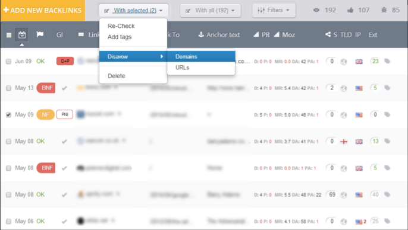
Task: Click the globe TLD icon in May 13 row
Action: pyautogui.click(x=344, y=88)
